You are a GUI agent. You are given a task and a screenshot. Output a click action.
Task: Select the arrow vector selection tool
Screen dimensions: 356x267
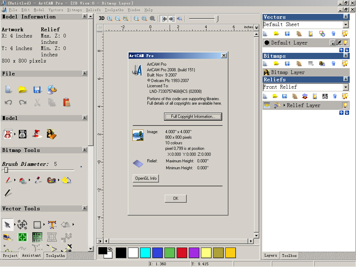pyautogui.click(x=8, y=225)
